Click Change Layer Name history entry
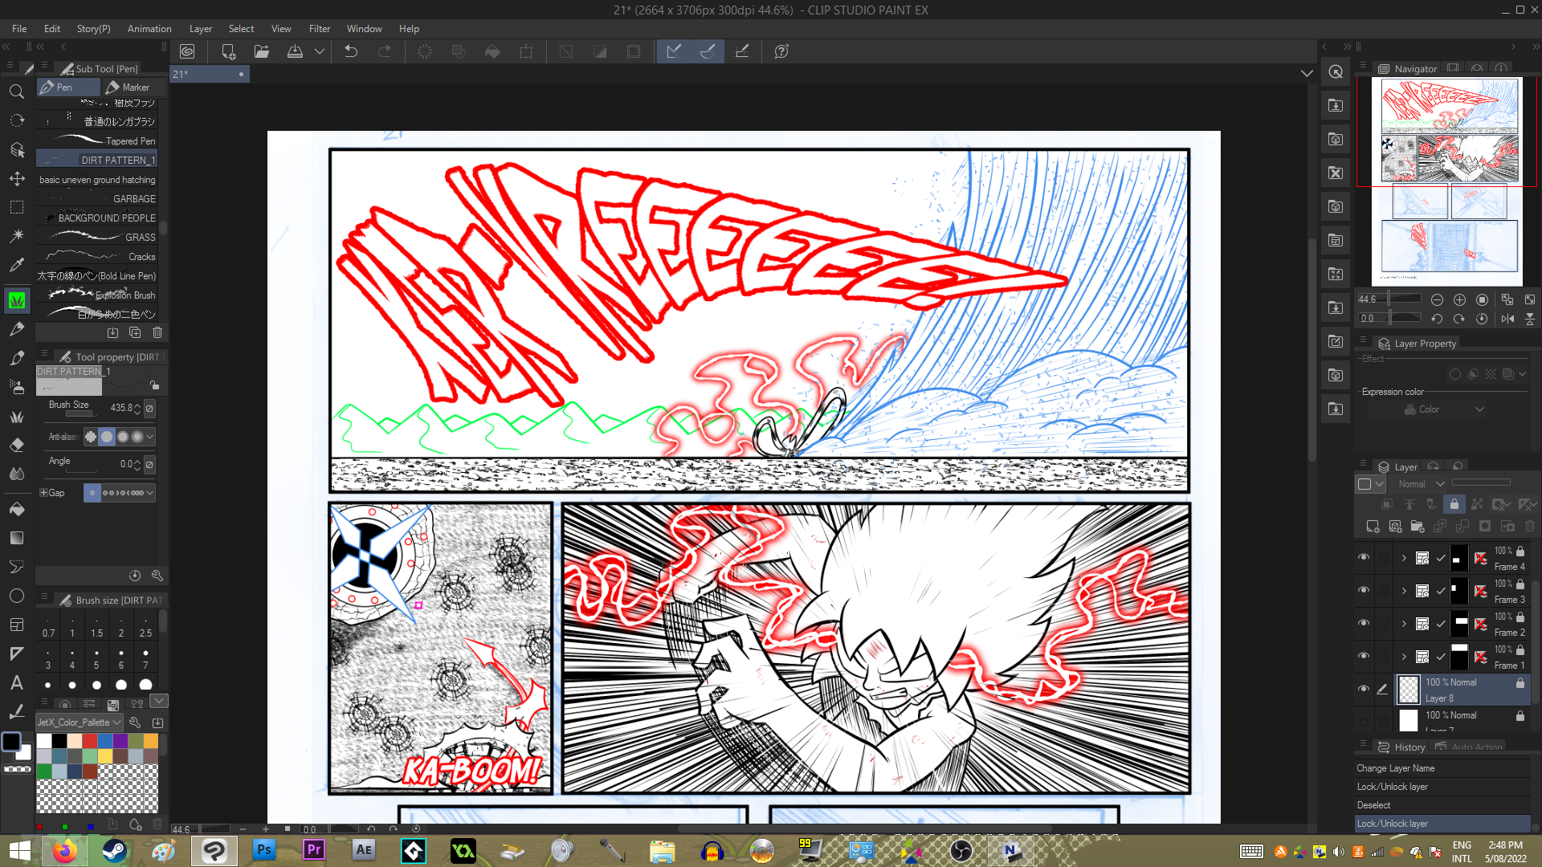The image size is (1542, 867). point(1442,768)
